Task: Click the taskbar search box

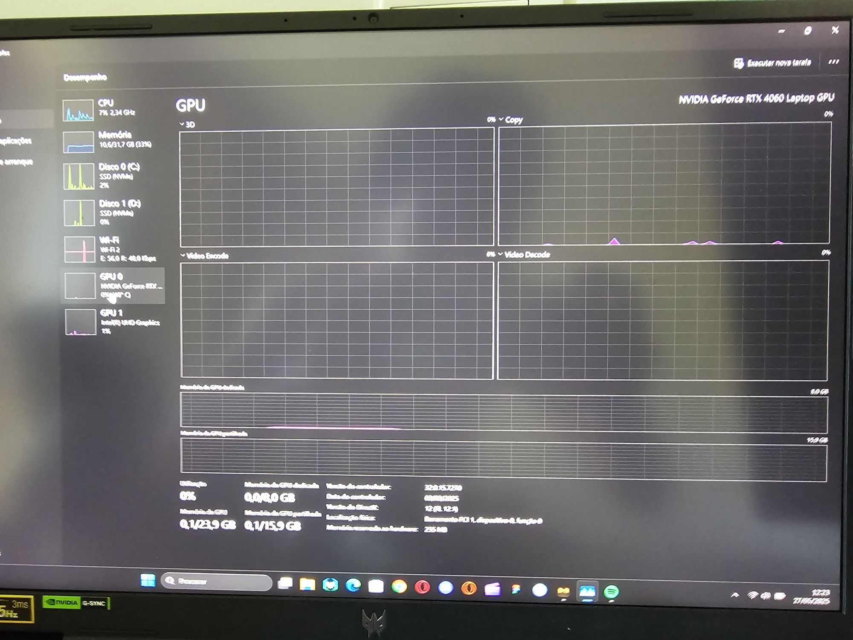Action: click(x=216, y=582)
